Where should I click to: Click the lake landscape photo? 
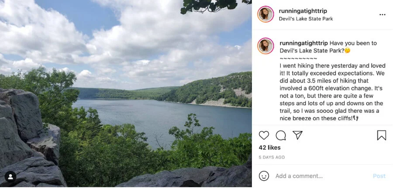click(126, 94)
